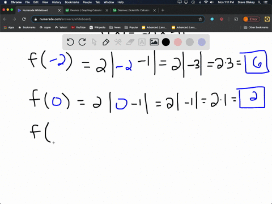Screen dimensions: 272x204
Task: Click the Steve Oleksy user menu
Action: click(246, 2)
